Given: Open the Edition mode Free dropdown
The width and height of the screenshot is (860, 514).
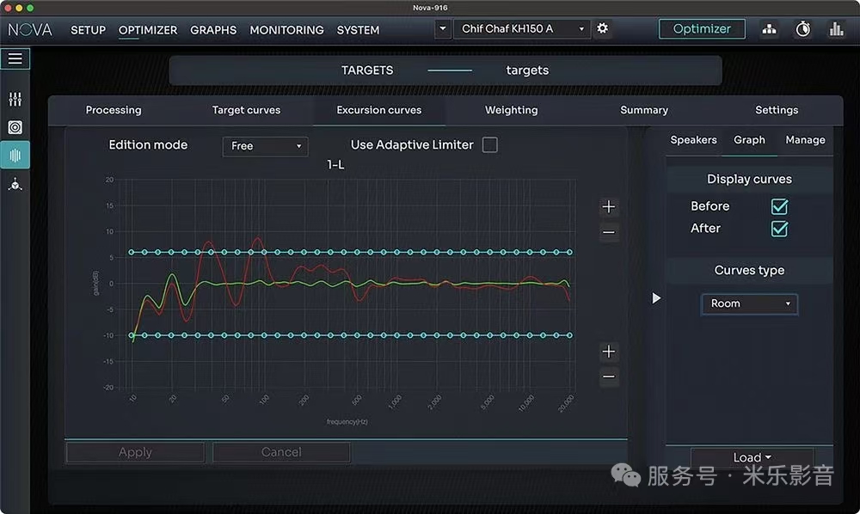Looking at the screenshot, I should [x=265, y=146].
